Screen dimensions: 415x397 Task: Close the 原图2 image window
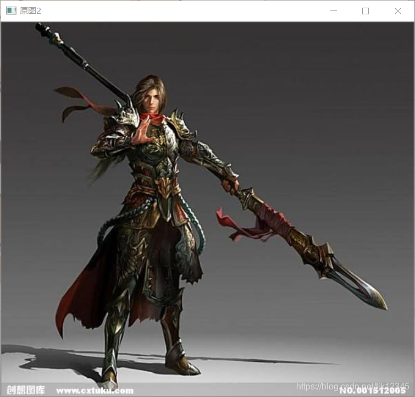[x=398, y=11]
